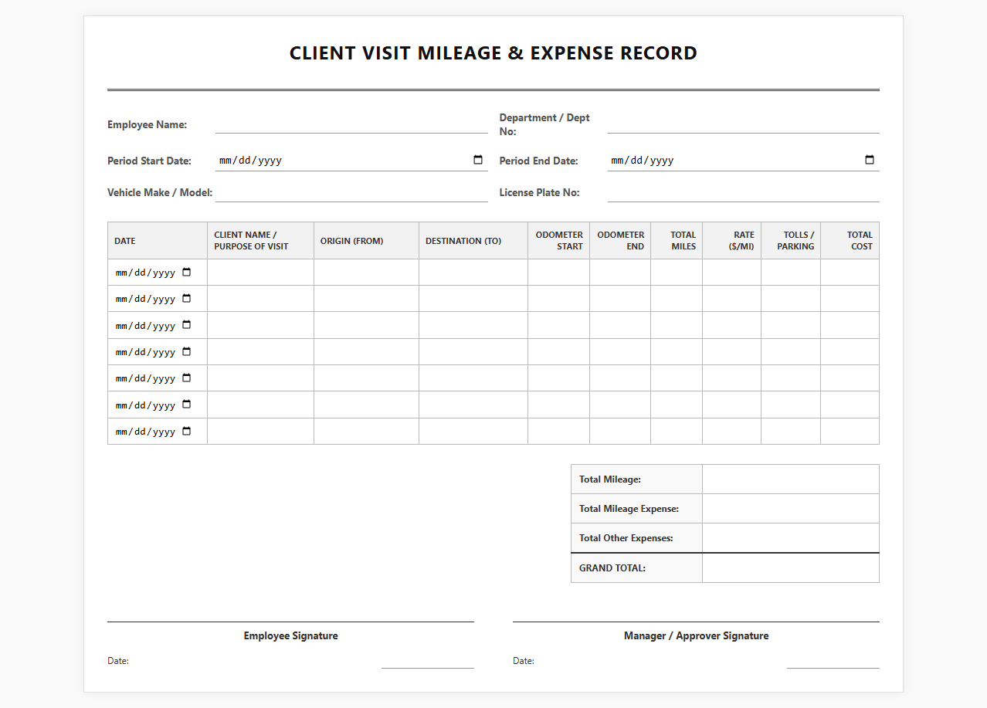Open calendar icon in third table date row
The width and height of the screenshot is (987, 708).
pyautogui.click(x=186, y=325)
